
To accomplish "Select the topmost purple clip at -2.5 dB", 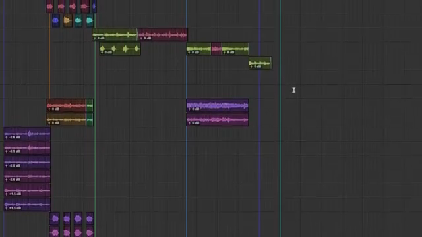I will click(x=27, y=134).
